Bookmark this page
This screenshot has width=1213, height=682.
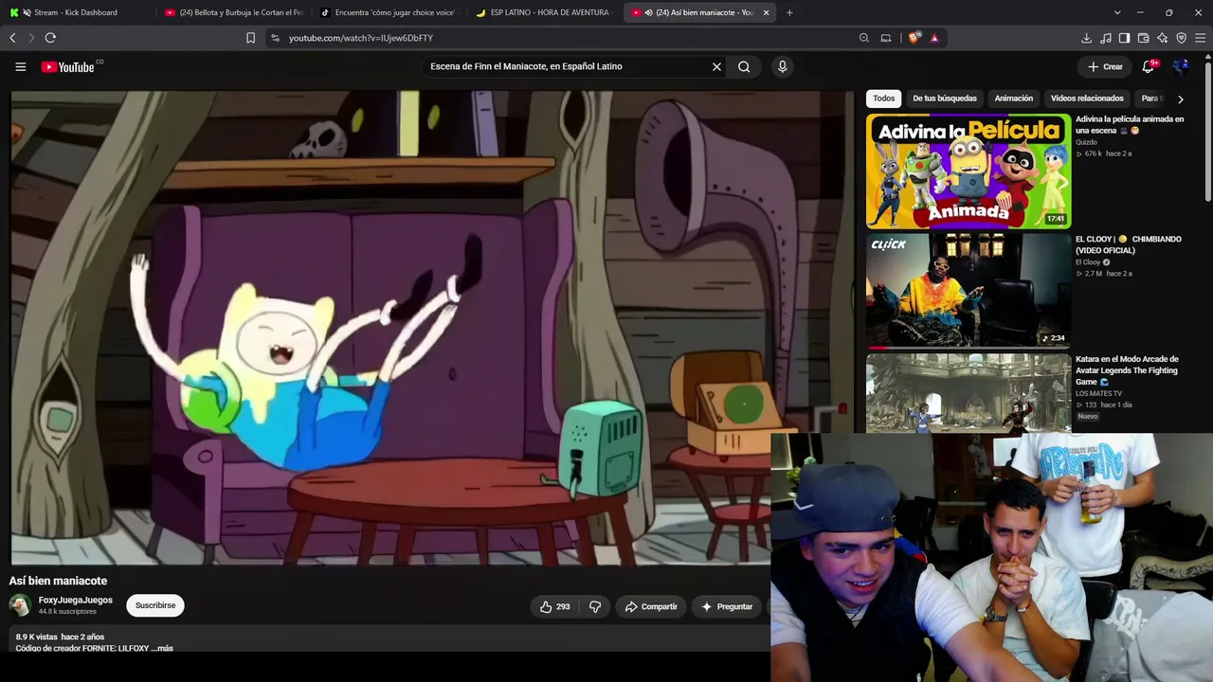pyautogui.click(x=250, y=38)
